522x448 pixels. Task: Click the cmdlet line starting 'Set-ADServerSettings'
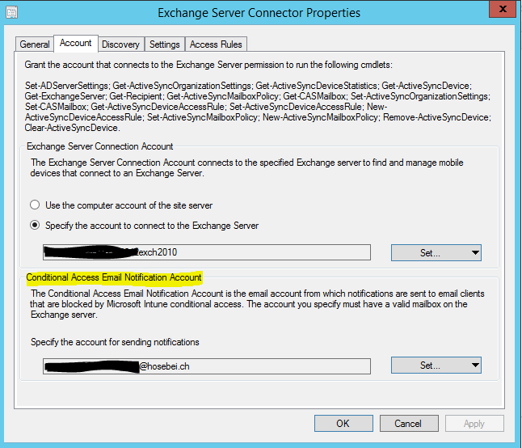pyautogui.click(x=248, y=86)
